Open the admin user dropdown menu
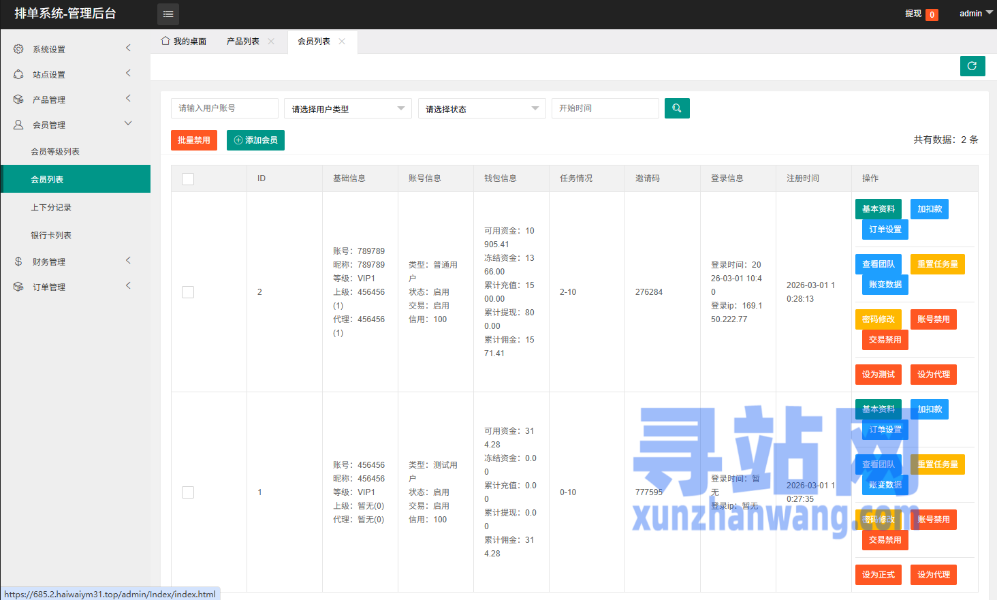The height and width of the screenshot is (600, 997). pos(975,14)
